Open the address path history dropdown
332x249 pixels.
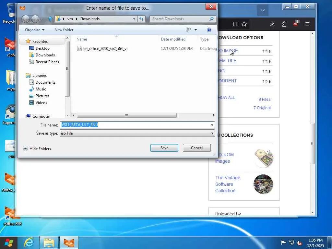[134, 19]
